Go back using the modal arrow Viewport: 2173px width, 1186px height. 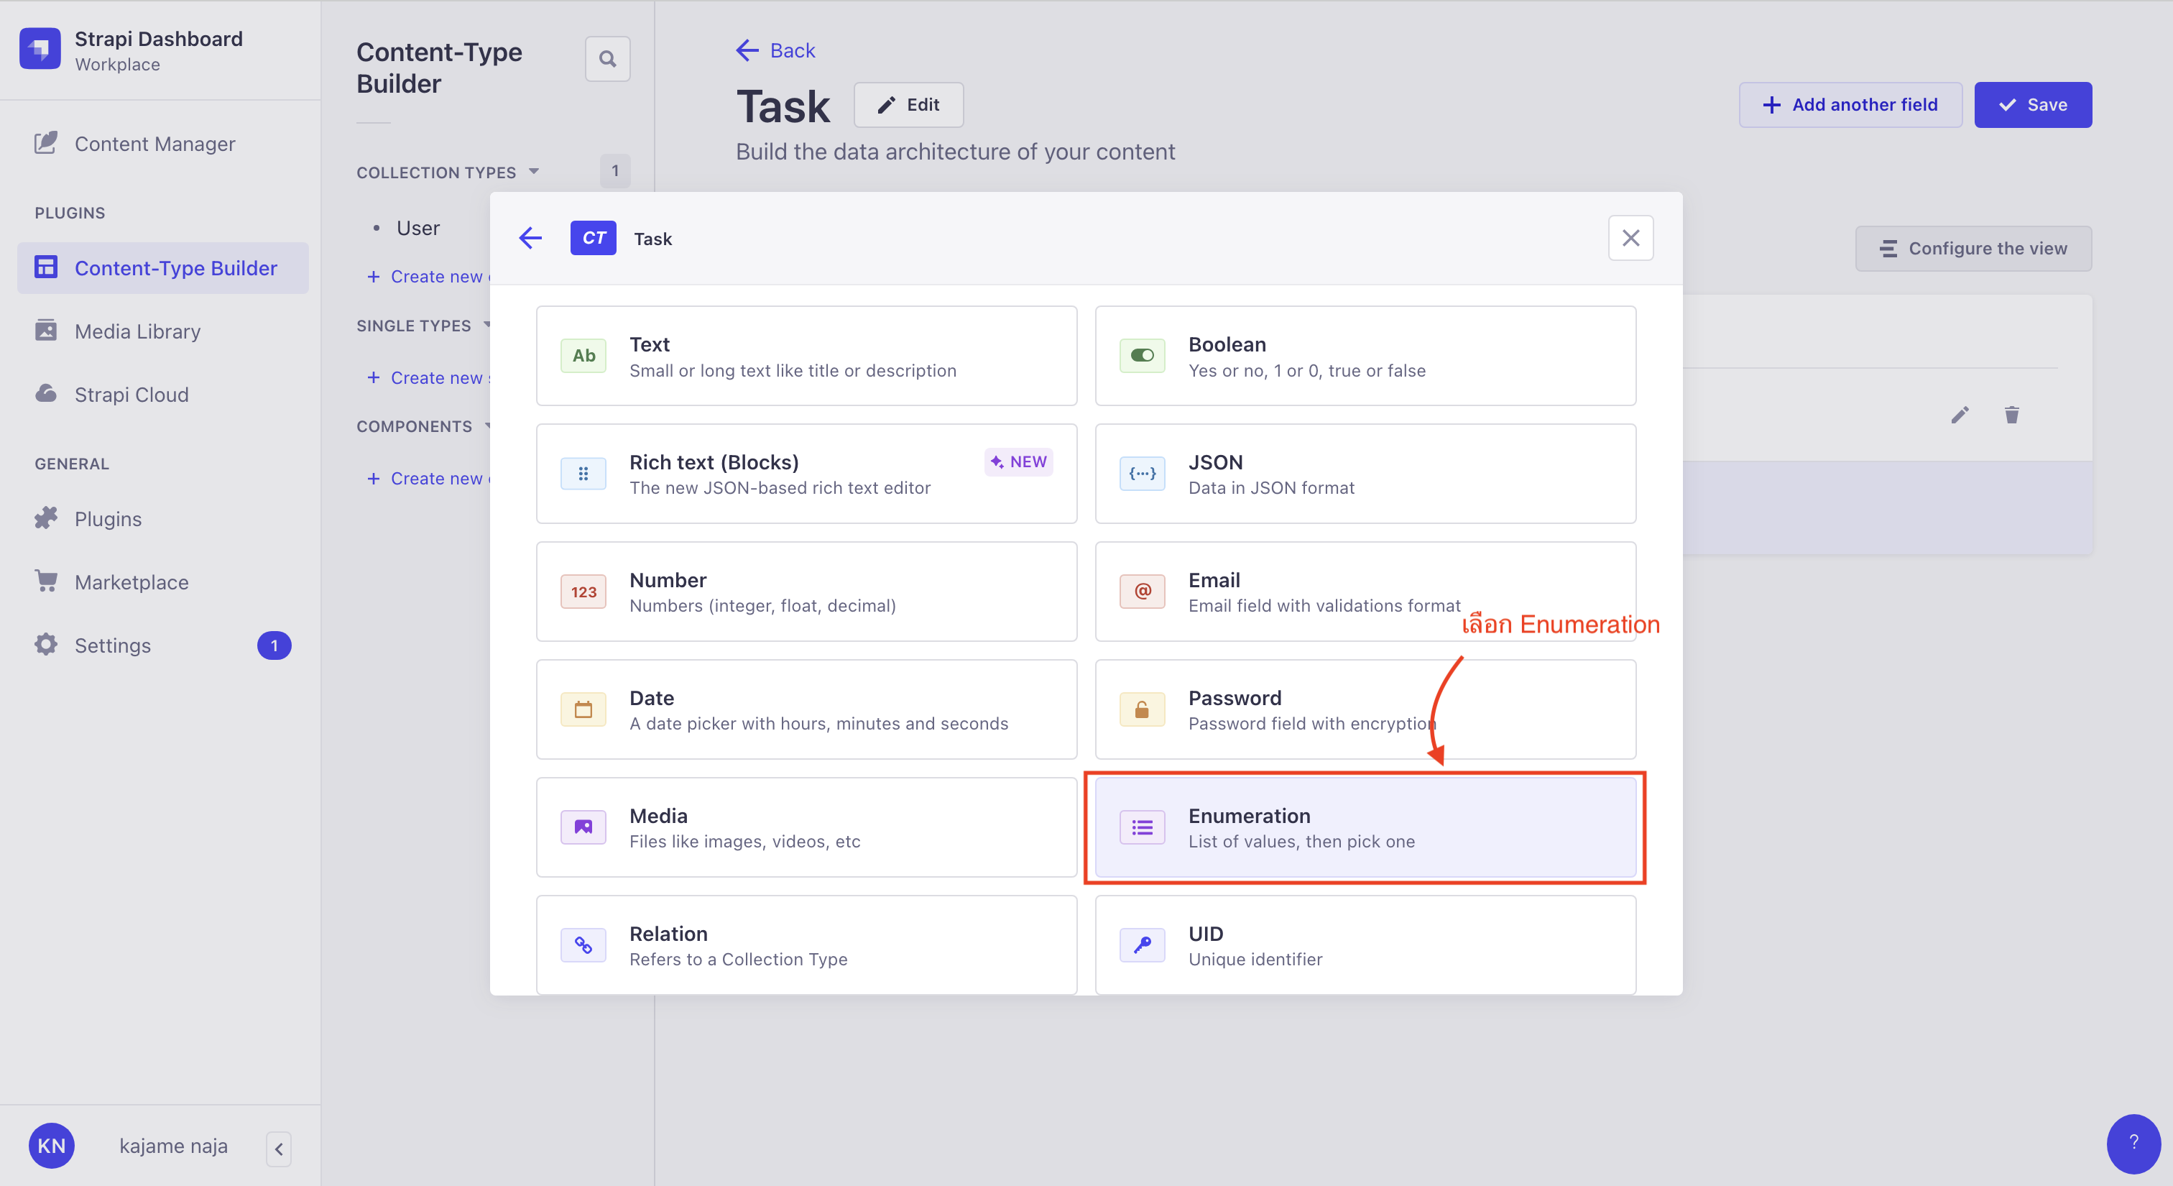coord(530,239)
